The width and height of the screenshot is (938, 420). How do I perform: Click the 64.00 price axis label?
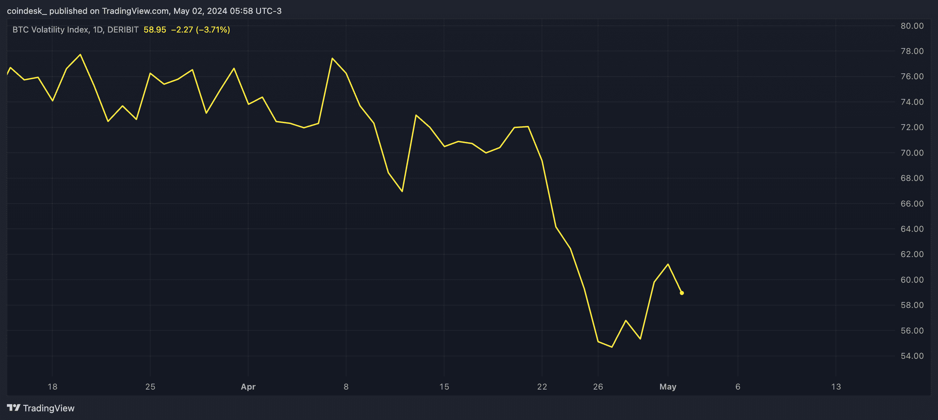point(912,229)
